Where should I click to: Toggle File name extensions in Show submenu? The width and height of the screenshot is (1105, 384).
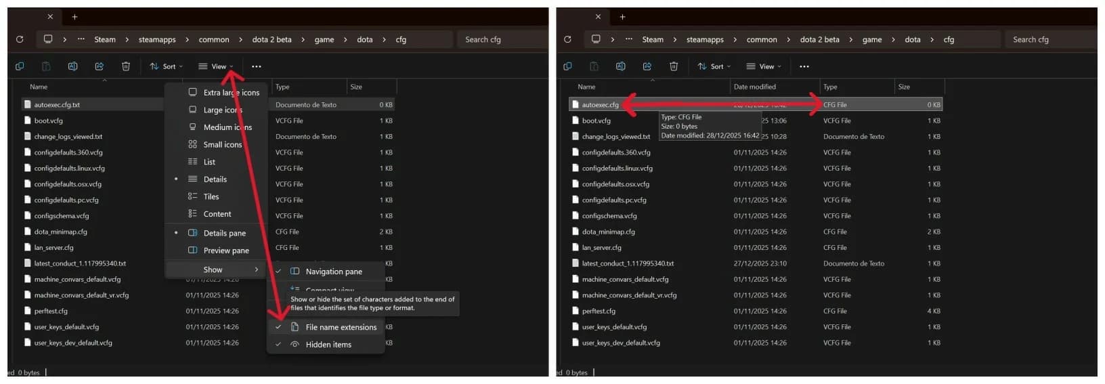[x=341, y=327]
